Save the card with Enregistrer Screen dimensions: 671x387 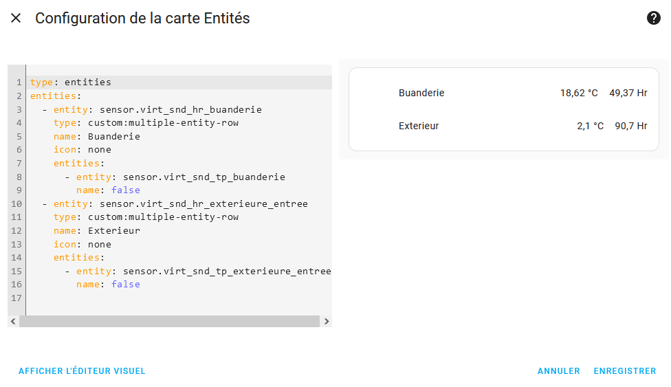(625, 371)
